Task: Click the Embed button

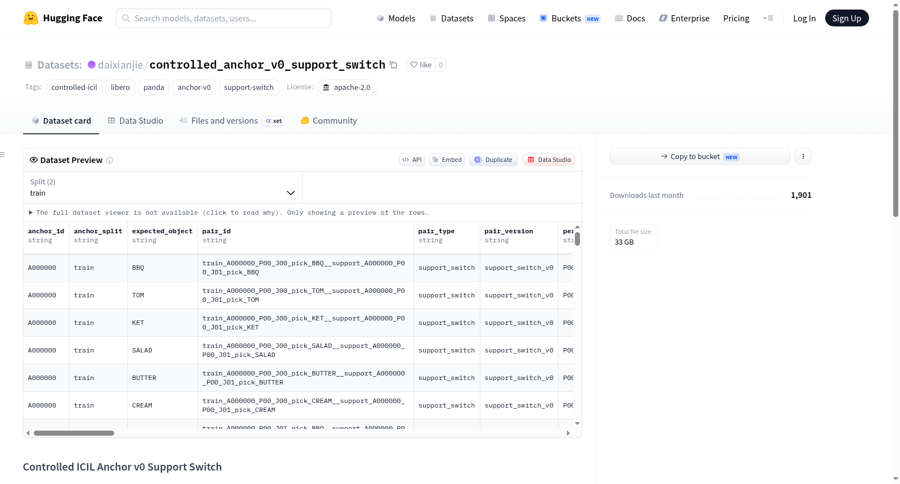Action: [447, 160]
